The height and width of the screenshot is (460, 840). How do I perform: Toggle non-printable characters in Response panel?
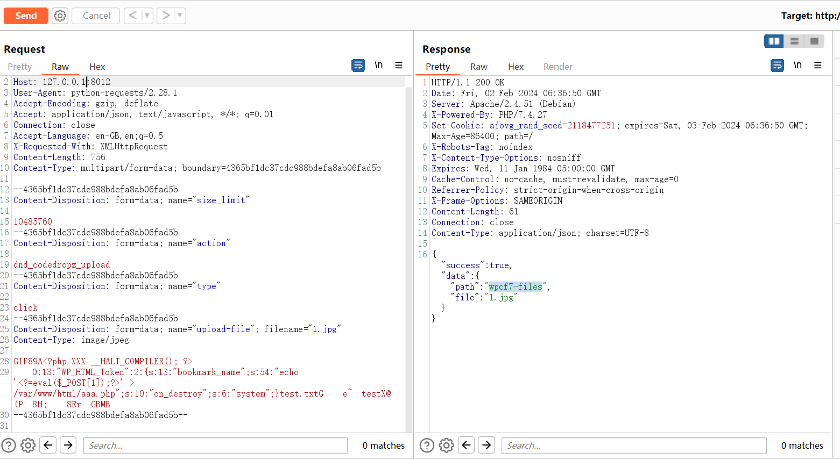[x=798, y=66]
